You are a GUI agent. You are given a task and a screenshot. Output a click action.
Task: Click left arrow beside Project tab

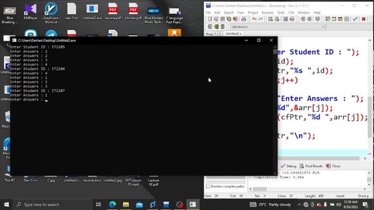click(215, 34)
